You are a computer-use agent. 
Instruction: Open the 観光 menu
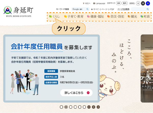132,17
